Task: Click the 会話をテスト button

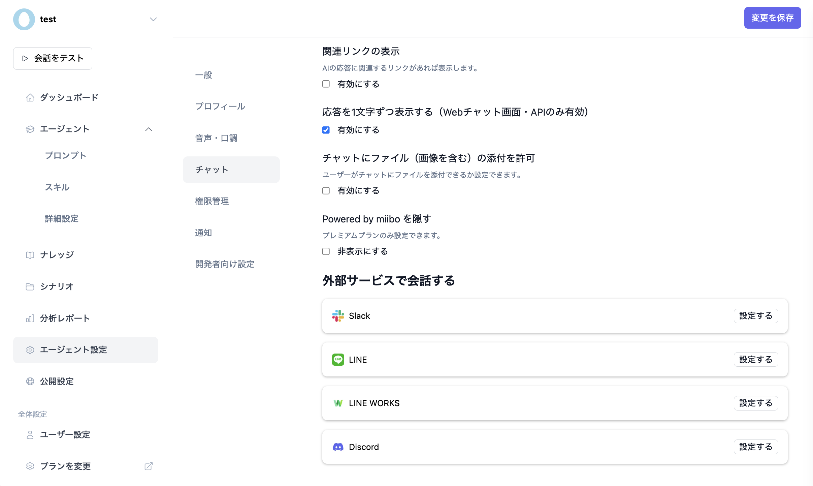Action: pos(53,58)
